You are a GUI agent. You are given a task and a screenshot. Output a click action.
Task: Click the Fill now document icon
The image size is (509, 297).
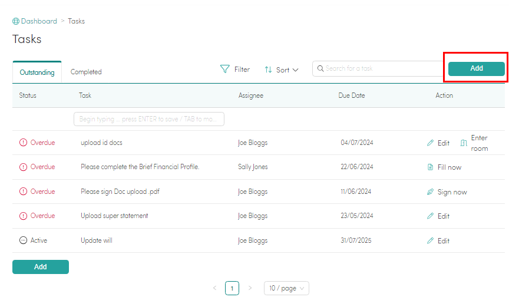[x=430, y=167]
